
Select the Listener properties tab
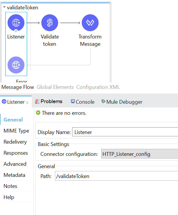point(16,102)
